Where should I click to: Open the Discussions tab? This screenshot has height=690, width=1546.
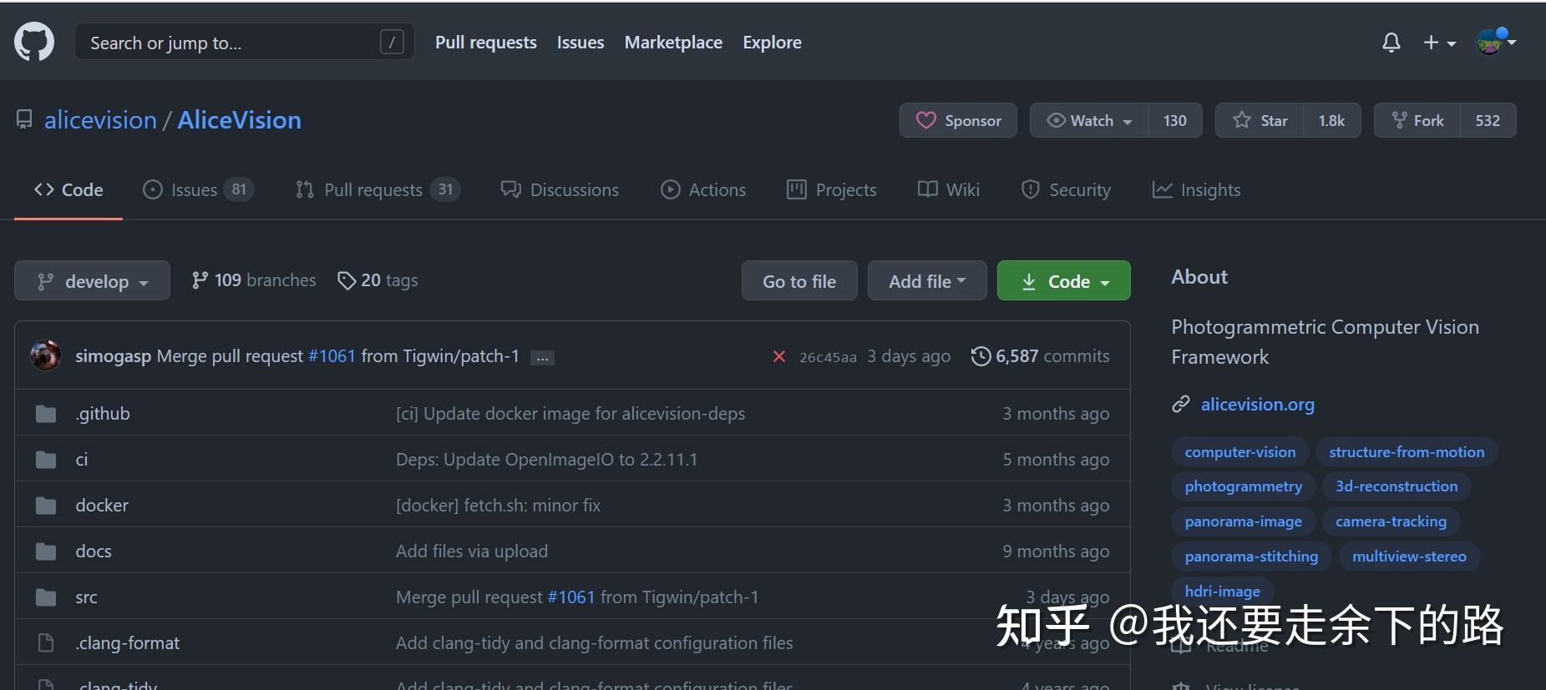point(560,189)
